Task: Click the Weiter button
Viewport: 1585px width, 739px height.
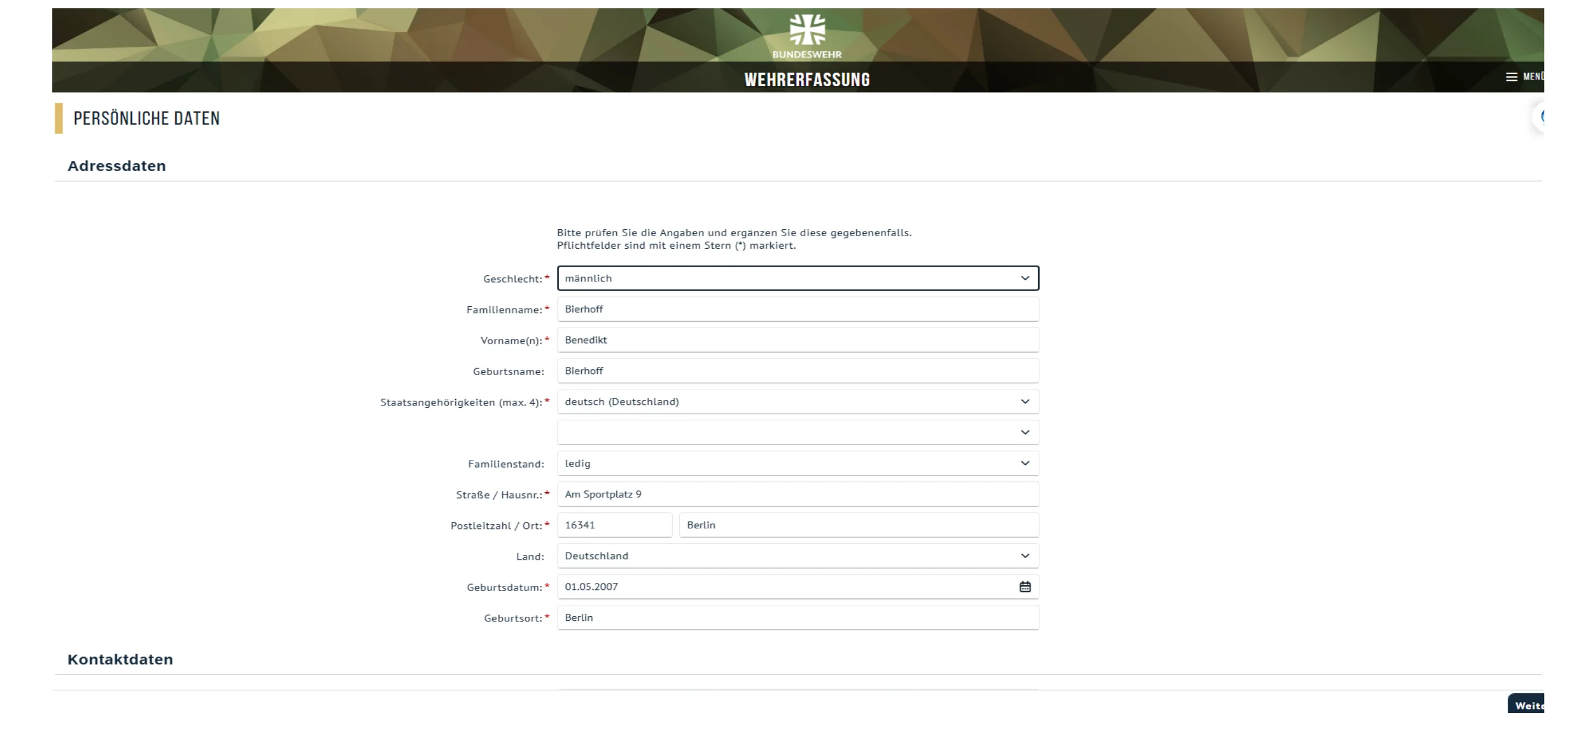Action: [x=1527, y=705]
